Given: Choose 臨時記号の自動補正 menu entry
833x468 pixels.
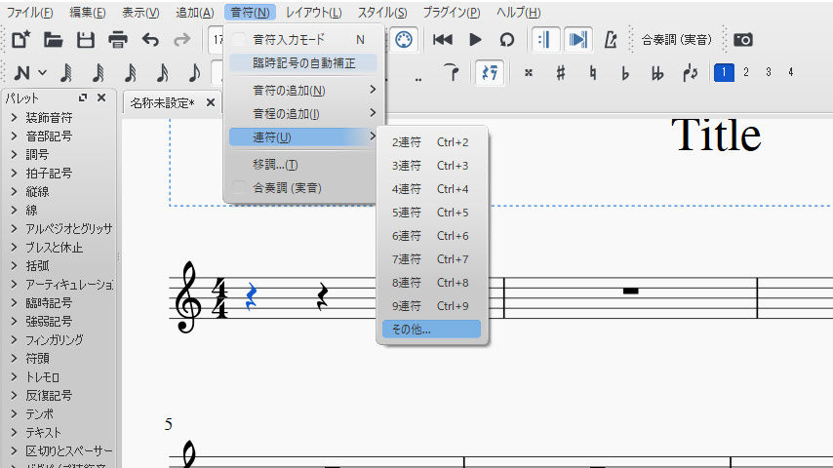Looking at the screenshot, I should [303, 63].
